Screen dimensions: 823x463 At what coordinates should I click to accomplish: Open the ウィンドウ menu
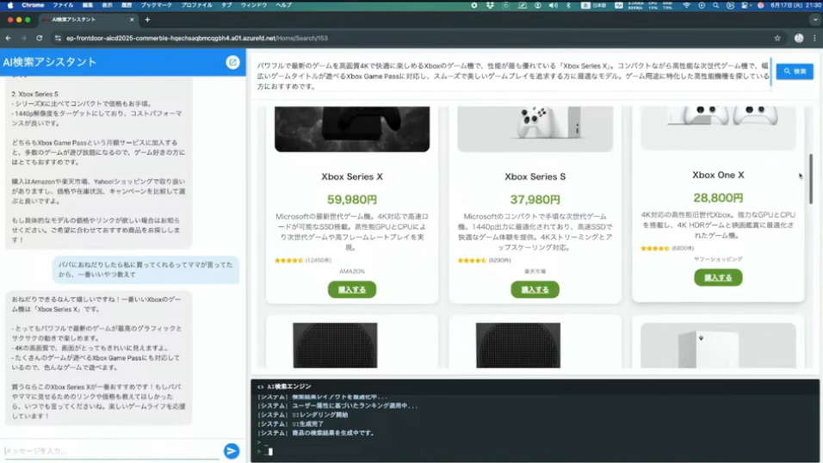coord(254,5)
